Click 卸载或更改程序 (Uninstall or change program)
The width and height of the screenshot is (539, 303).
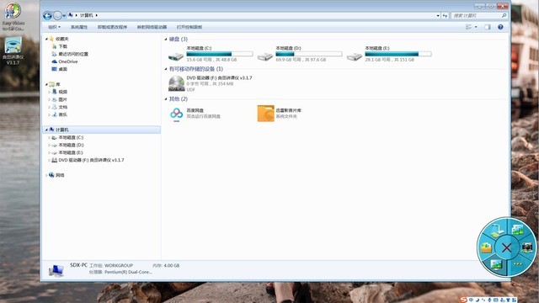(x=112, y=27)
